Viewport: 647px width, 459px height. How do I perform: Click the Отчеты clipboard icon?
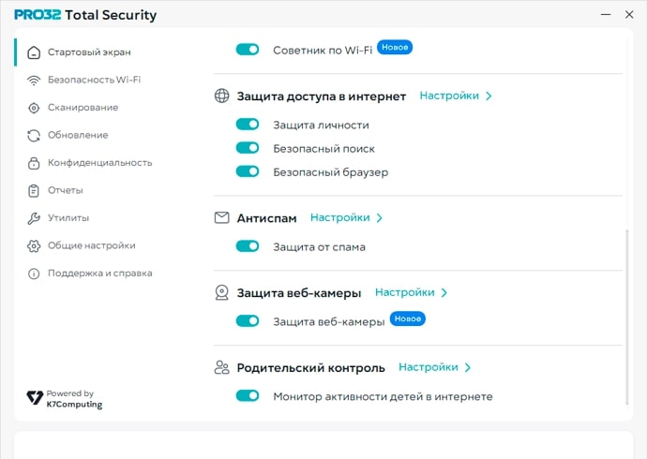[35, 190]
